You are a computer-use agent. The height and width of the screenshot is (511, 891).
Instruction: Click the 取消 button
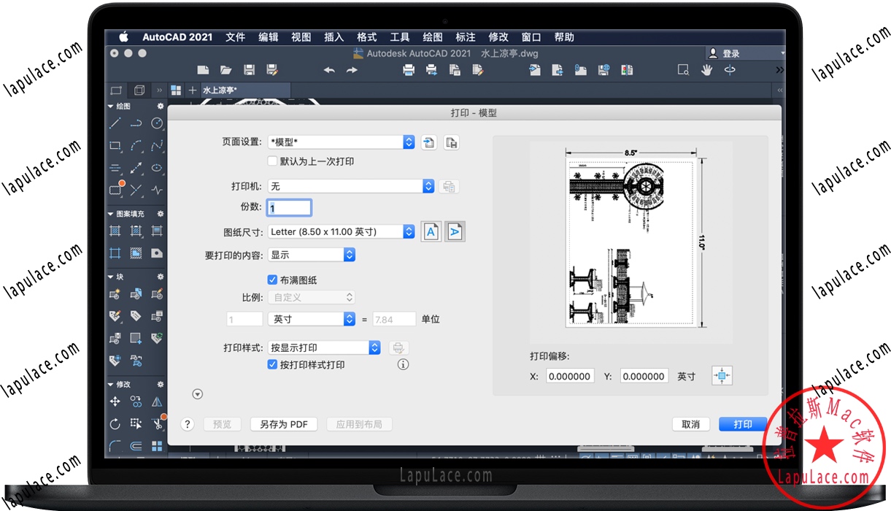(690, 424)
